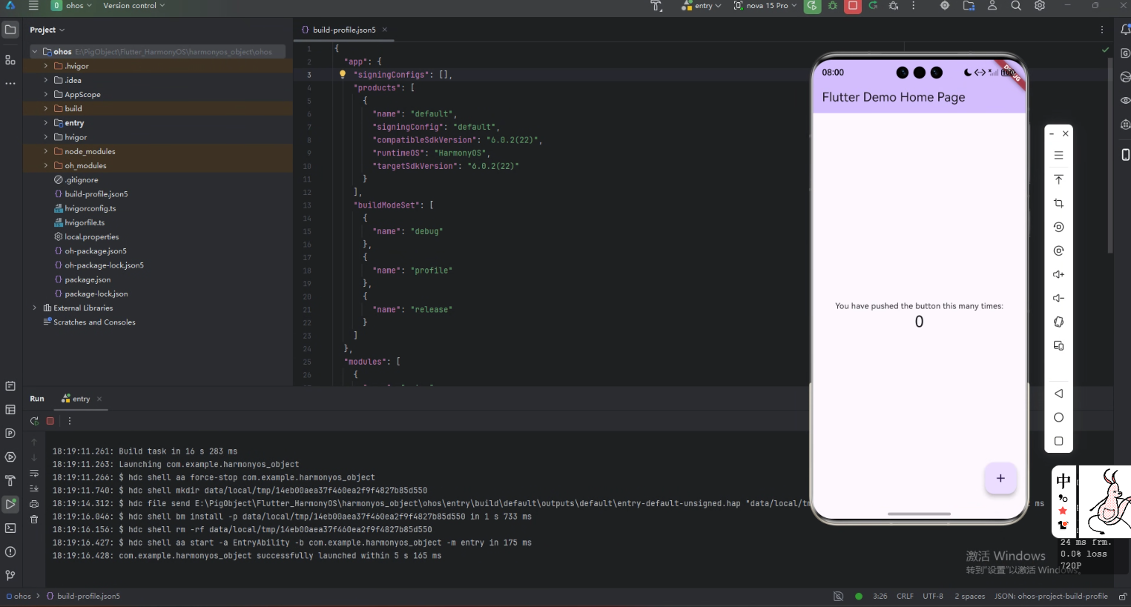Image resolution: width=1131 pixels, height=607 pixels.
Task: Open the Version control dropdown
Action: point(133,5)
